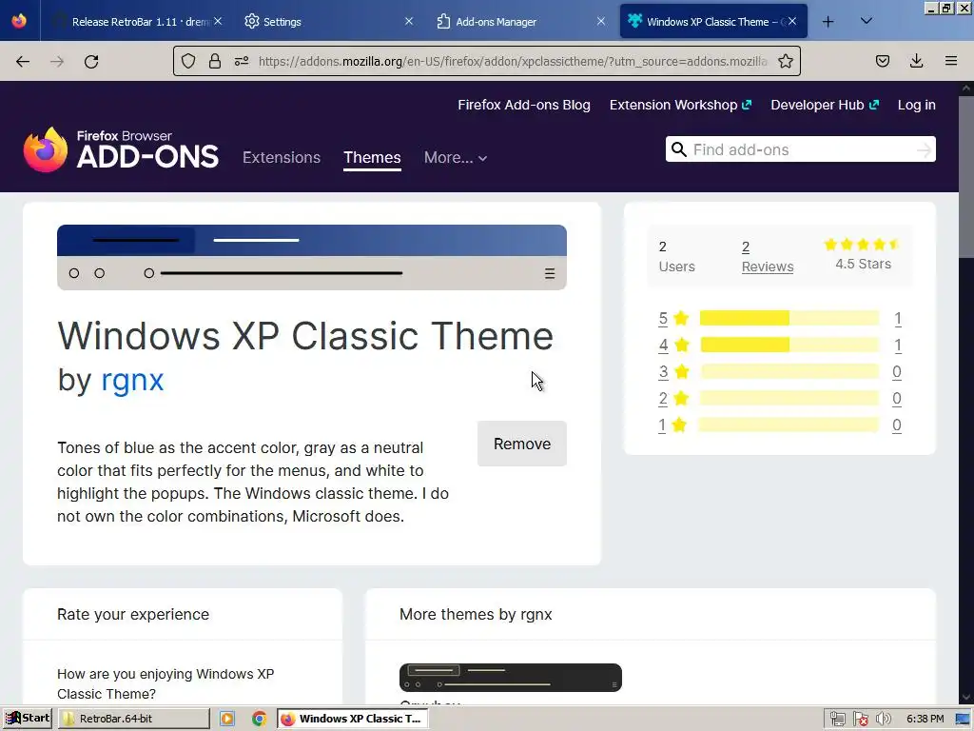Image resolution: width=974 pixels, height=731 pixels.
Task: Click show desktop tray icon
Action: point(964,720)
